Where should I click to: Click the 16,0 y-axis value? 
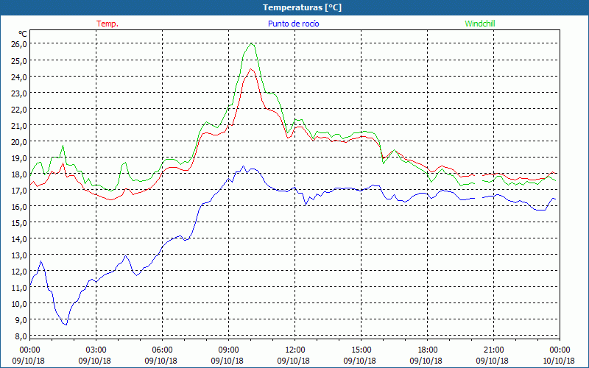click(x=19, y=207)
